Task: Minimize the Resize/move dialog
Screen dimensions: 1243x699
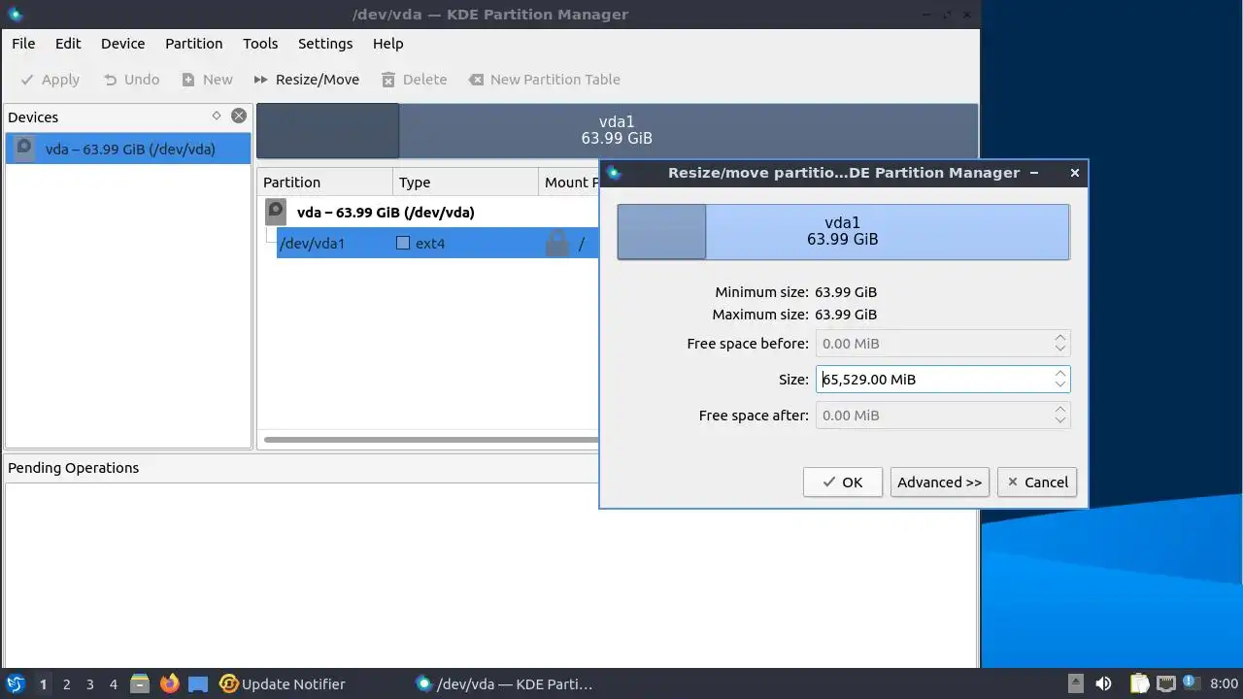Action: tap(1034, 173)
